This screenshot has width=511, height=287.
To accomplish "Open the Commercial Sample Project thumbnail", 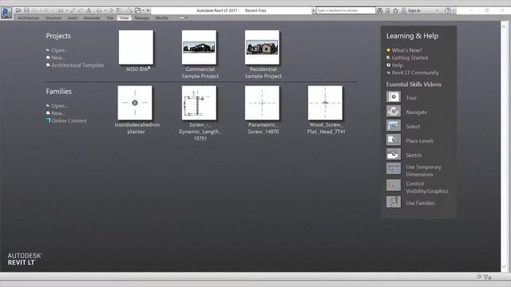I will (199, 48).
